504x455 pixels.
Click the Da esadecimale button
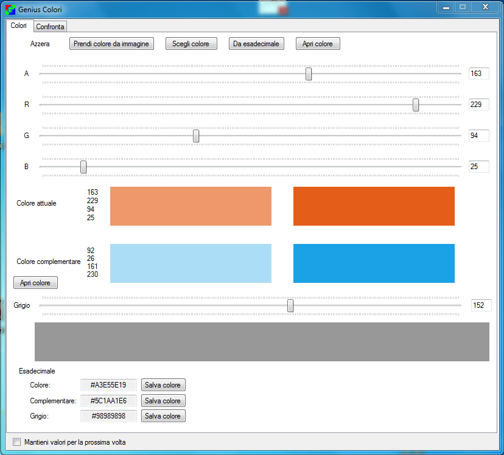pyautogui.click(x=256, y=44)
